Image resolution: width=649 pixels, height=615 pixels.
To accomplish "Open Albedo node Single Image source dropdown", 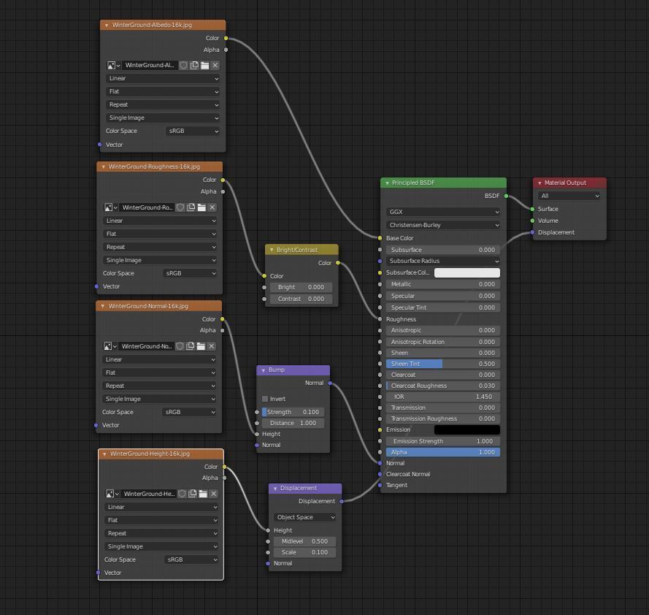I will click(163, 118).
